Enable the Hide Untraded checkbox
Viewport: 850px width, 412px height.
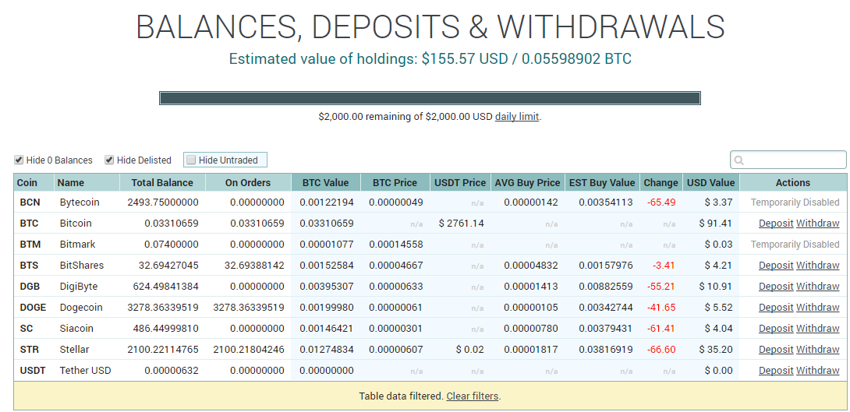[x=191, y=160]
